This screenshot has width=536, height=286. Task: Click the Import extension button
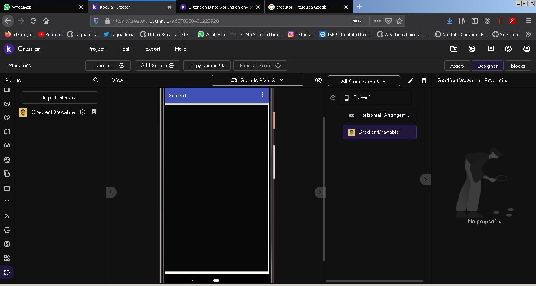coord(60,98)
